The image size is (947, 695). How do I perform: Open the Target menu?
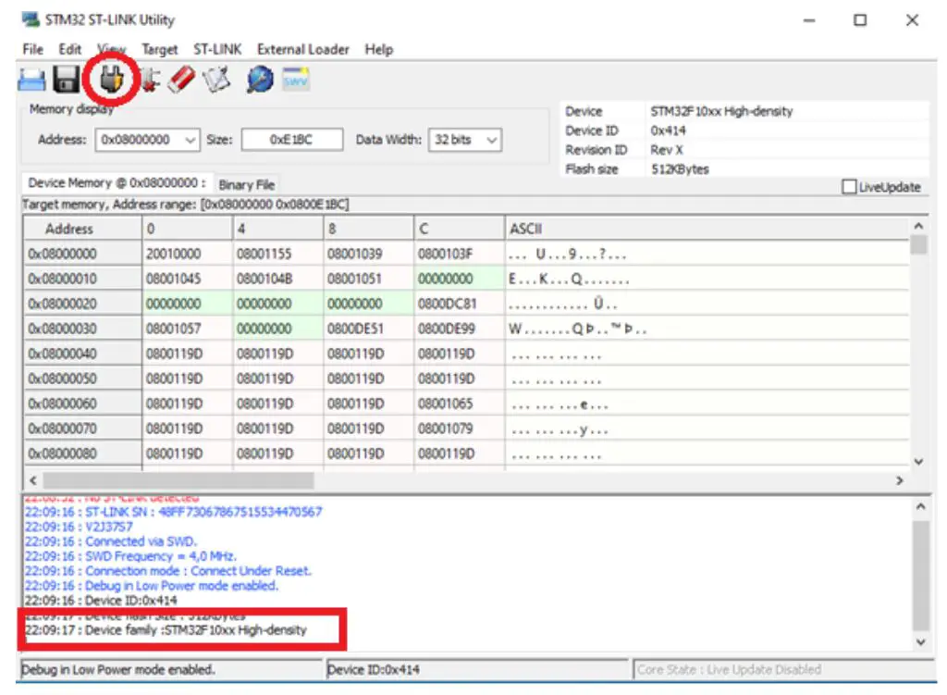pyautogui.click(x=159, y=49)
